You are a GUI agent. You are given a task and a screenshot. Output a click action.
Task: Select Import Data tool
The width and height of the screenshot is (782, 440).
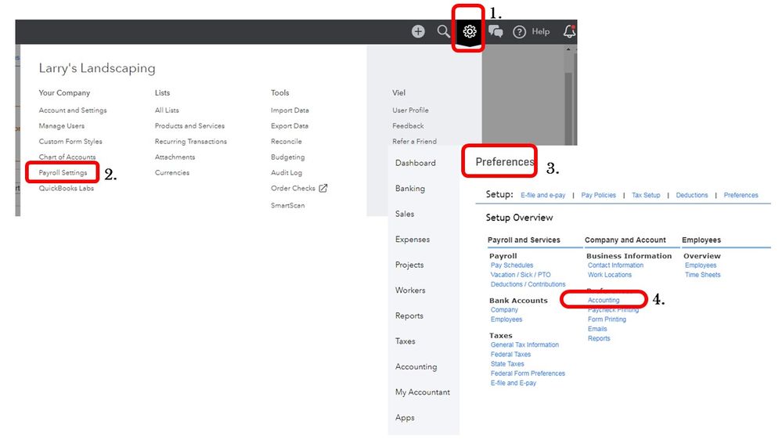290,110
